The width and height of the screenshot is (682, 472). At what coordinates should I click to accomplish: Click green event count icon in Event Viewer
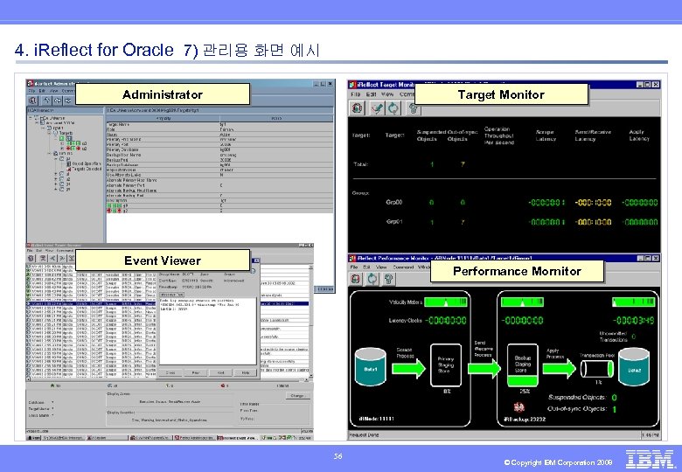[52, 385]
